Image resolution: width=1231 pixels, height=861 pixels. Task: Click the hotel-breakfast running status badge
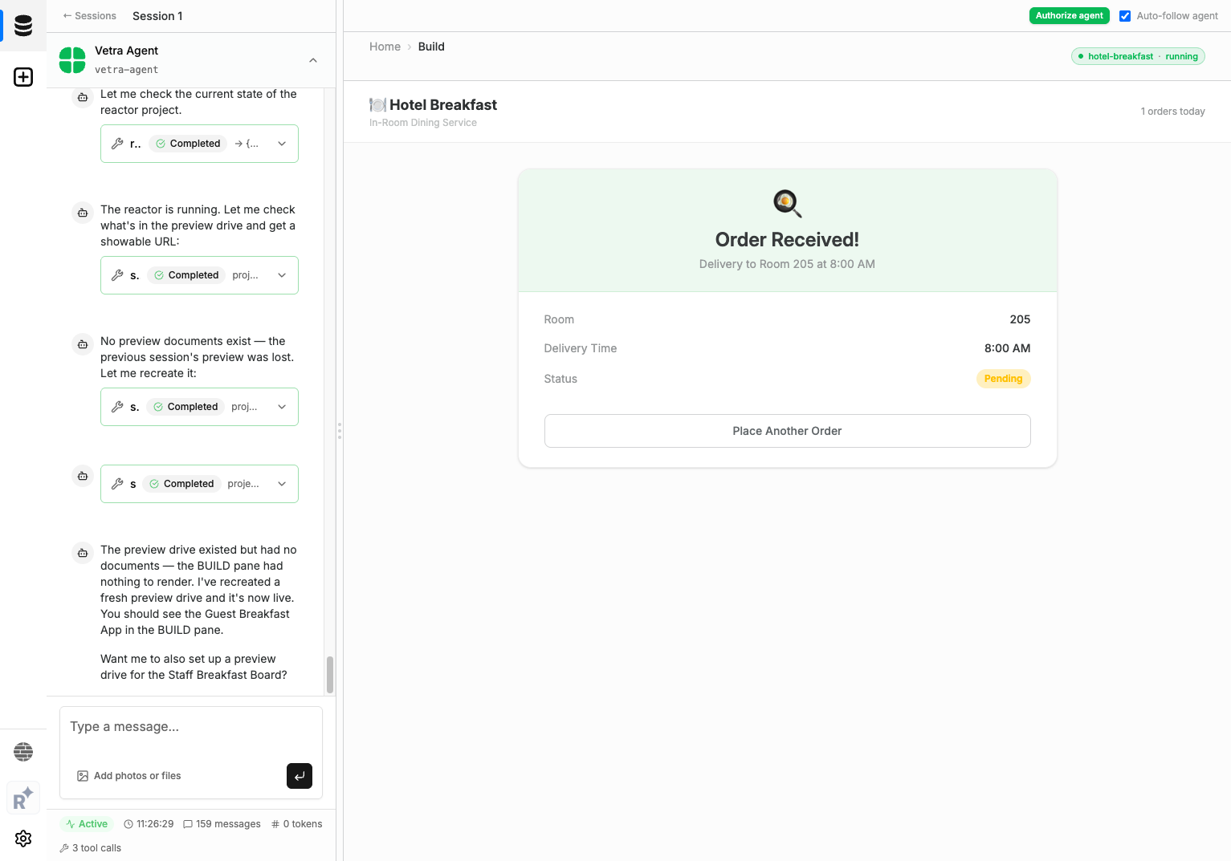[1138, 56]
